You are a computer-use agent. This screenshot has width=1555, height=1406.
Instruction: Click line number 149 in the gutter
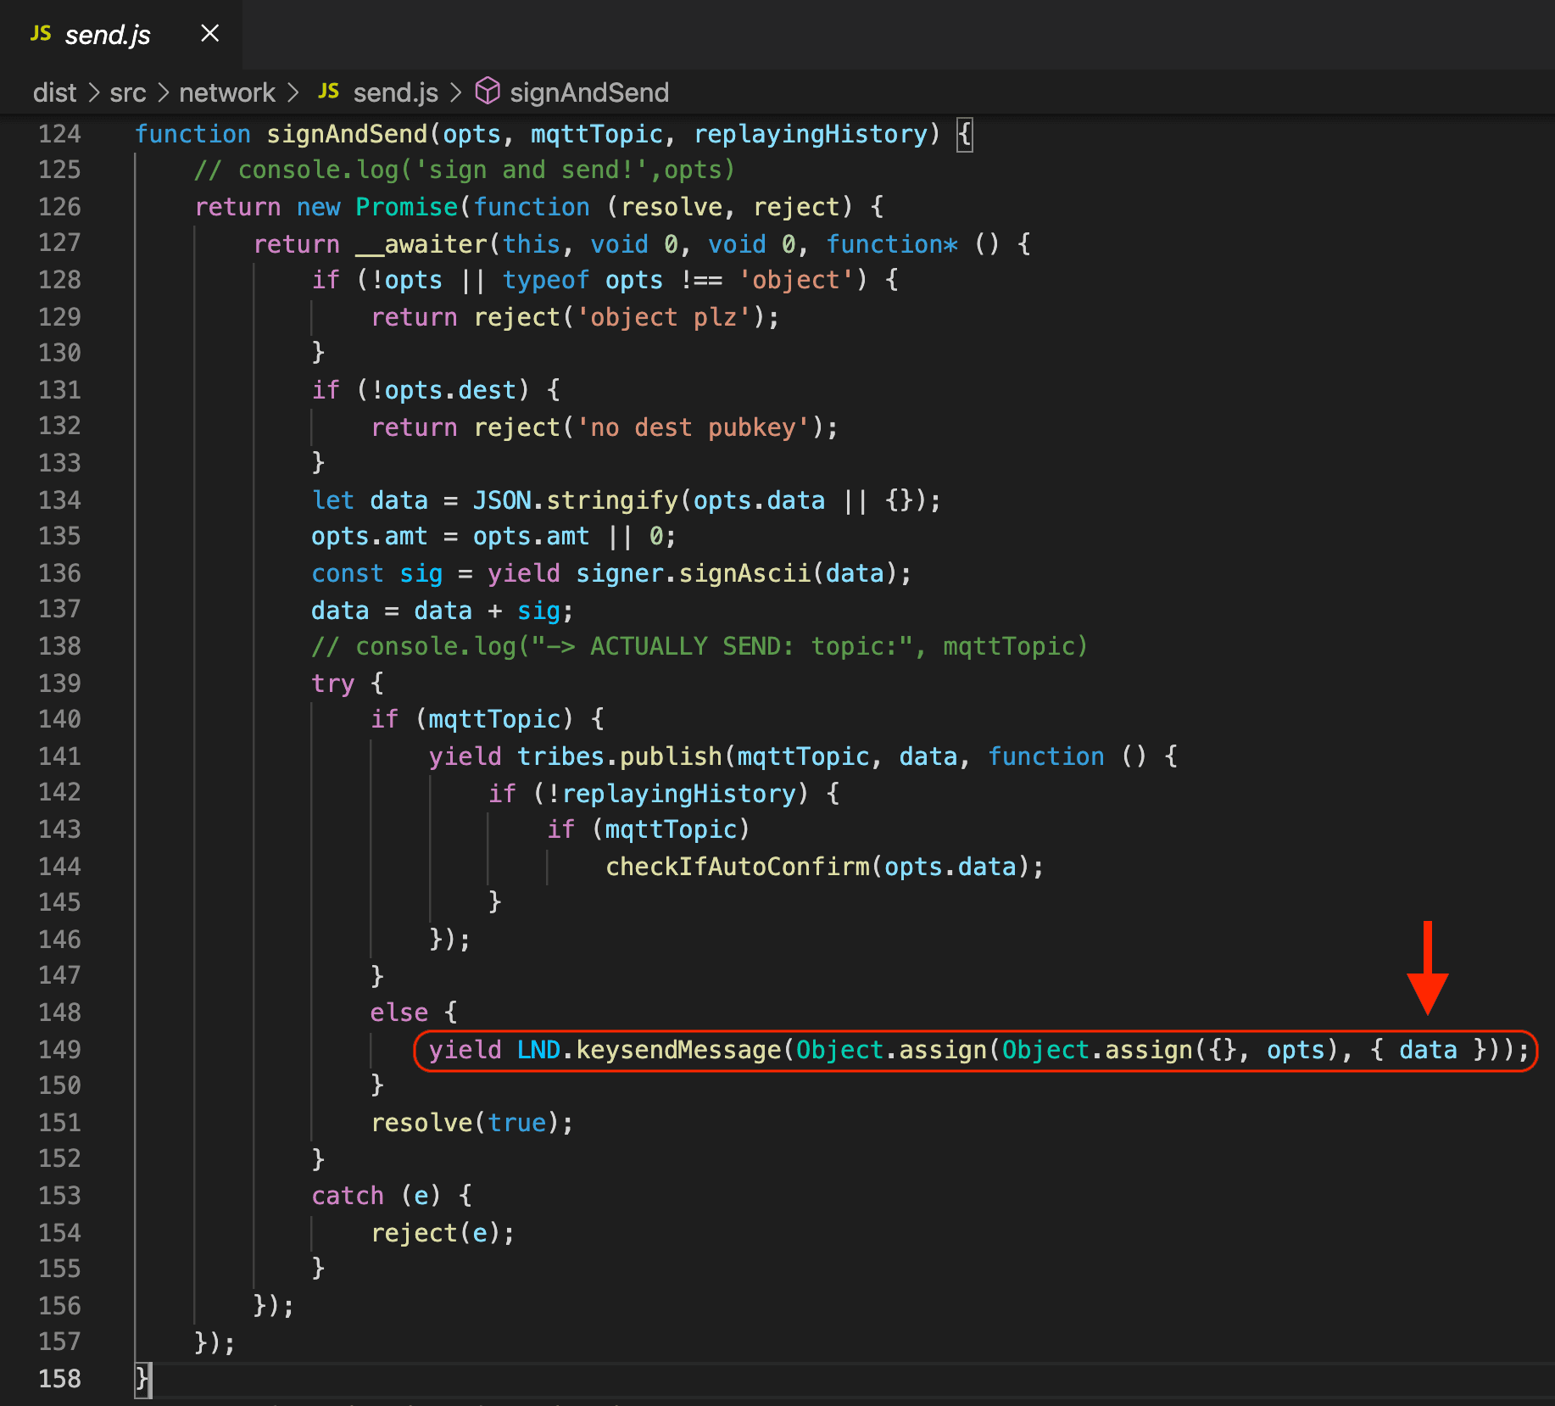point(59,1050)
